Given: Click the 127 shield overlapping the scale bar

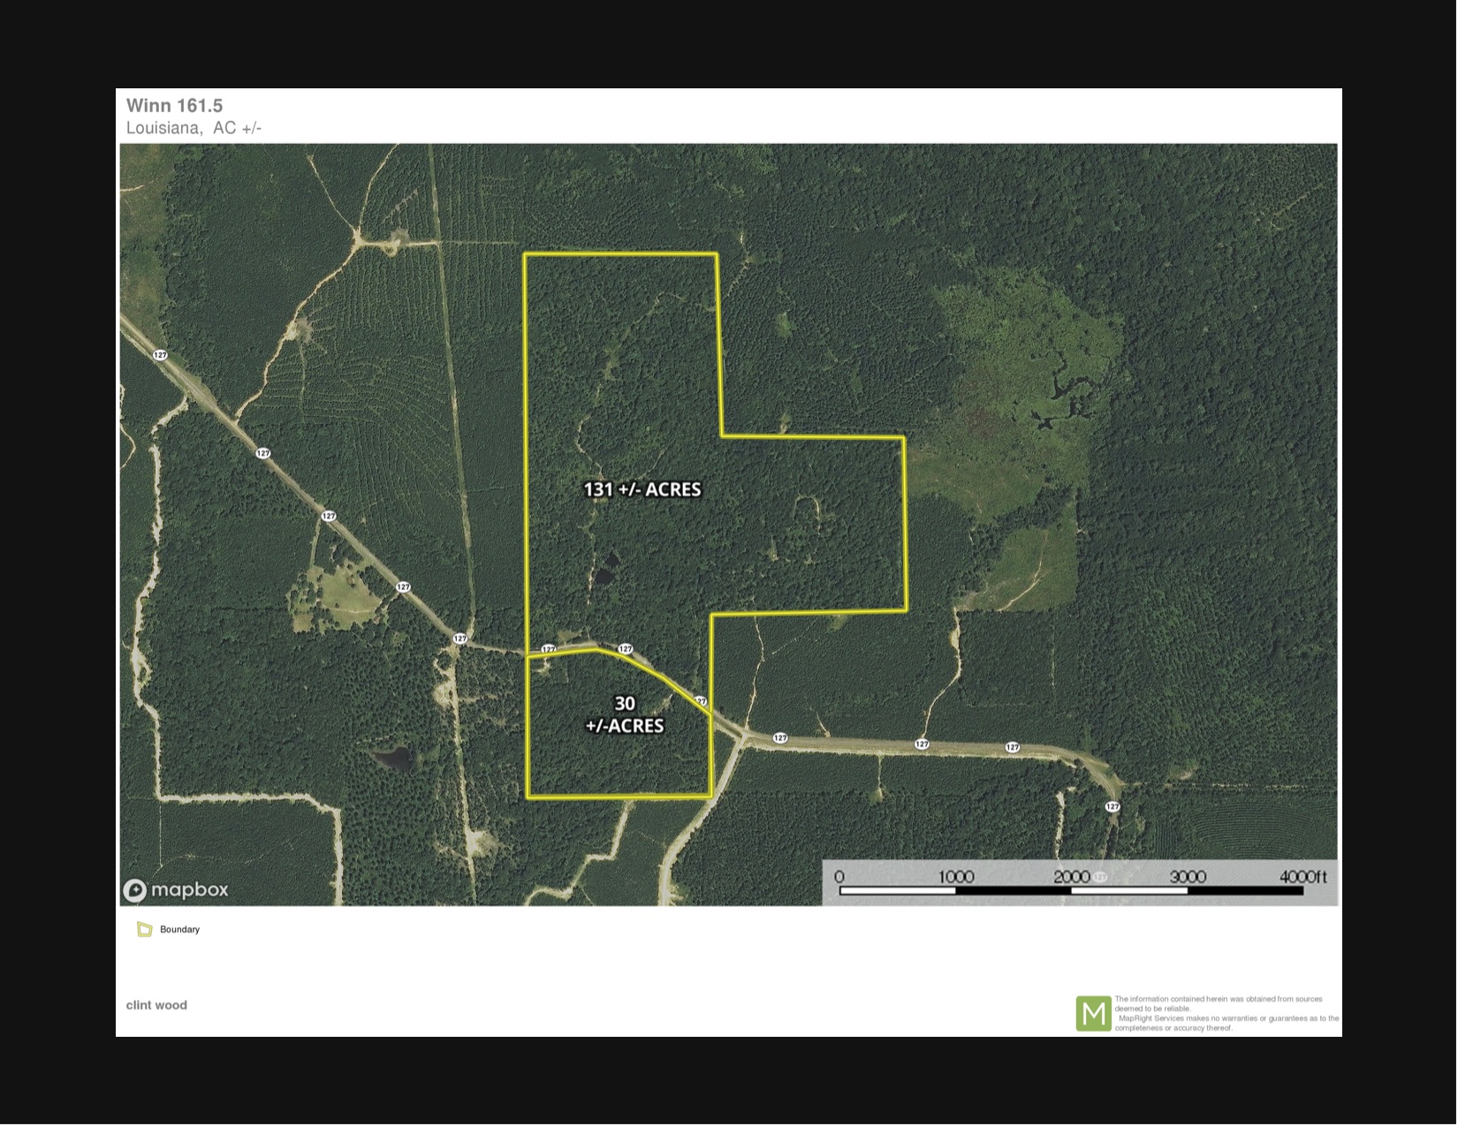Looking at the screenshot, I should click(1100, 877).
